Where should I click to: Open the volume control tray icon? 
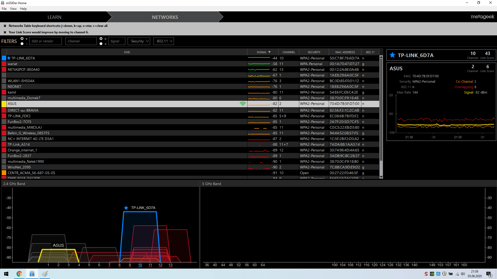463,274
